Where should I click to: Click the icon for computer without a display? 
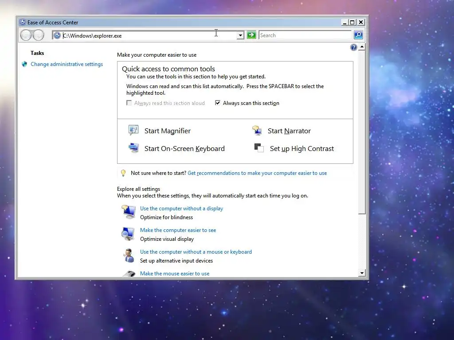[x=129, y=212]
